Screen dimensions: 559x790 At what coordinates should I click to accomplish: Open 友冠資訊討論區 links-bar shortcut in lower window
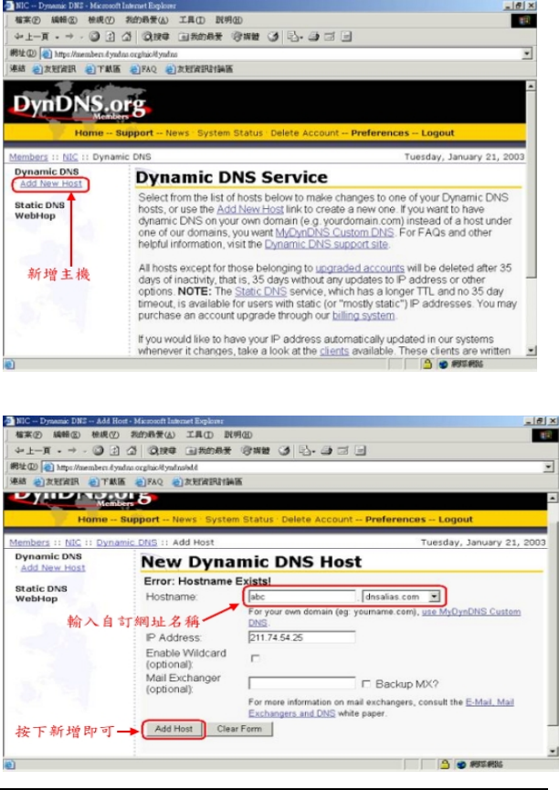pos(207,482)
